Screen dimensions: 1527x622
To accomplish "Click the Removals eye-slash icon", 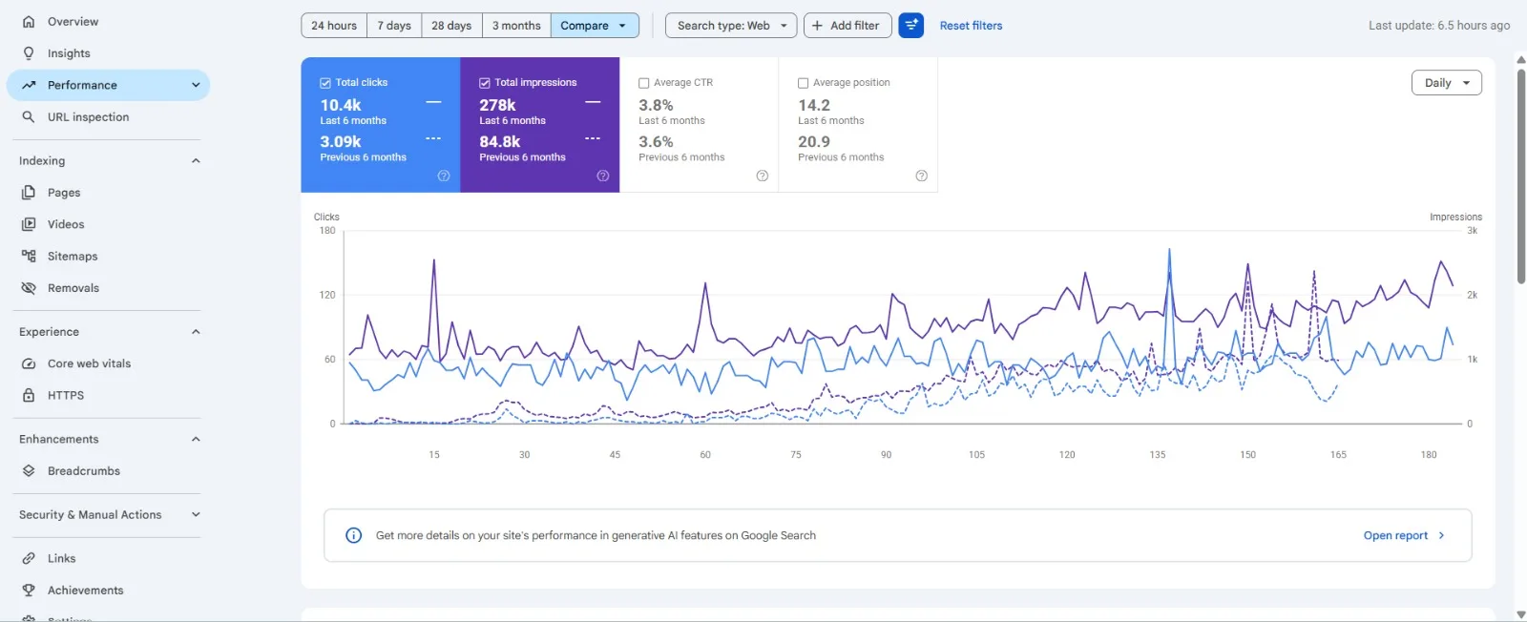I will click(x=29, y=287).
